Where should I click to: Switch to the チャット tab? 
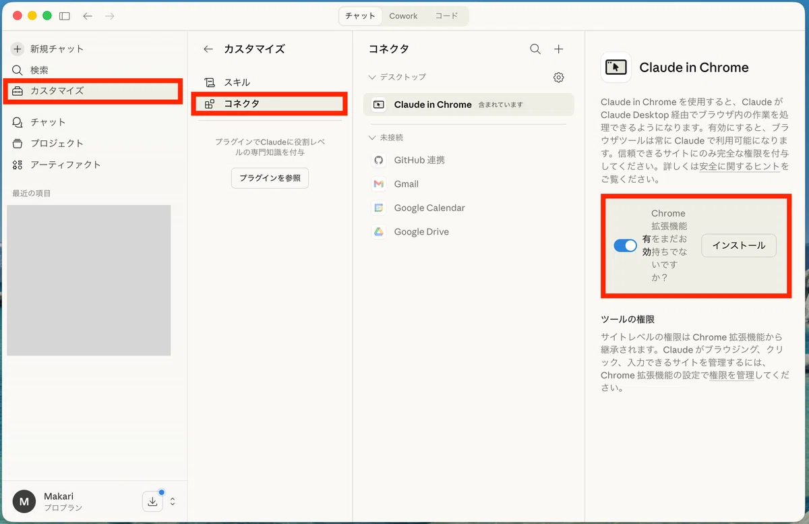(360, 16)
